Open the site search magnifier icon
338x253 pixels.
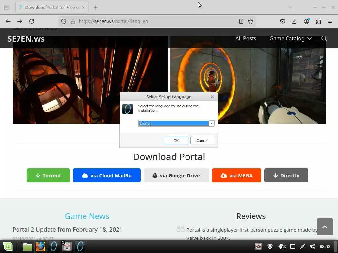pos(324,38)
